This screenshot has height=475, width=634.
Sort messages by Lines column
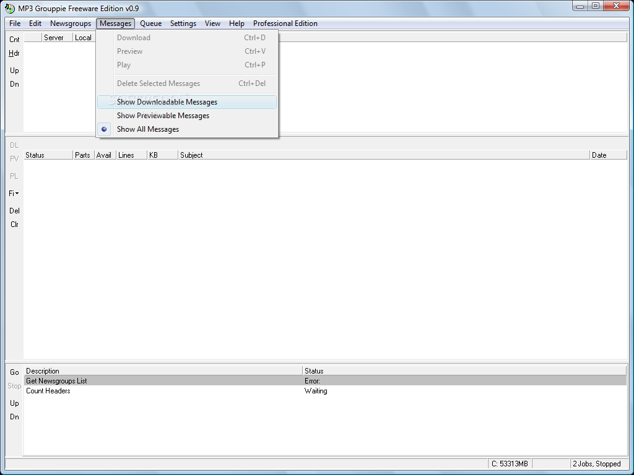(131, 155)
